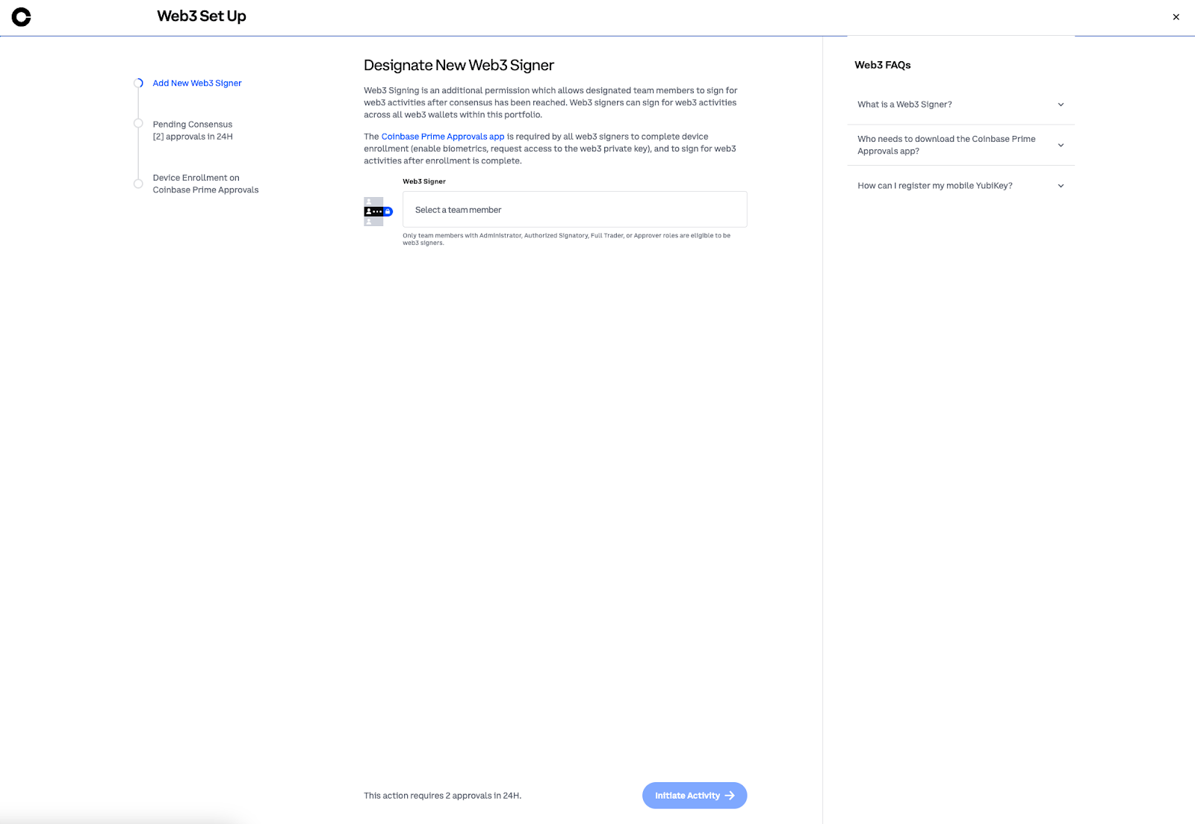The height and width of the screenshot is (824, 1195).
Task: Open the Coinbase Prime Approvals app link
Action: [443, 137]
